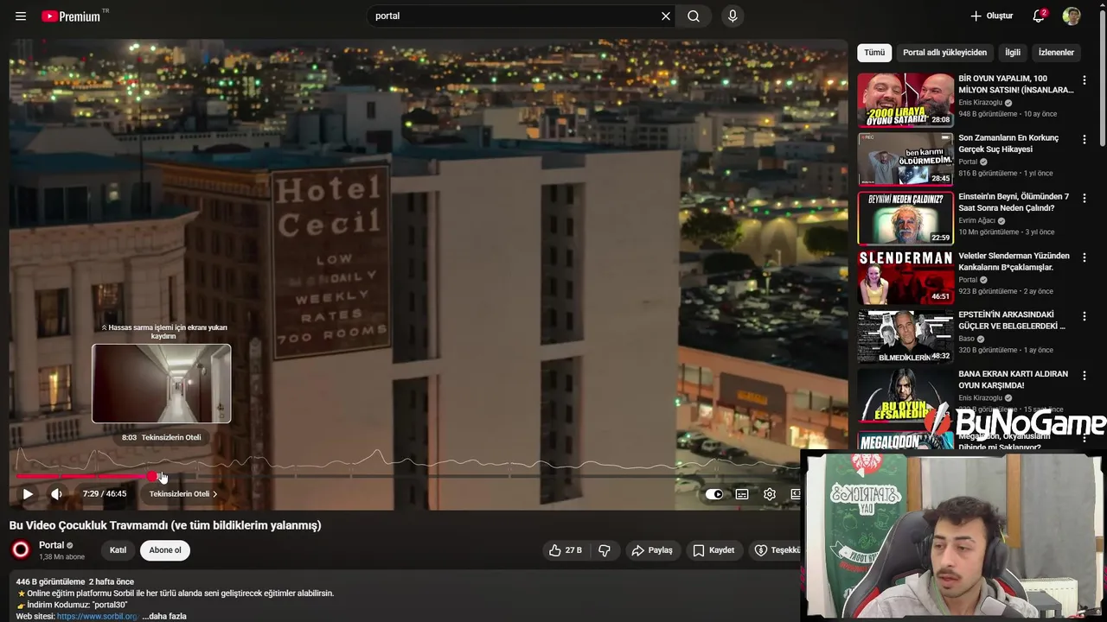Image resolution: width=1107 pixels, height=622 pixels.
Task: Select Portal adlı yükleyiciden chip
Action: click(944, 53)
